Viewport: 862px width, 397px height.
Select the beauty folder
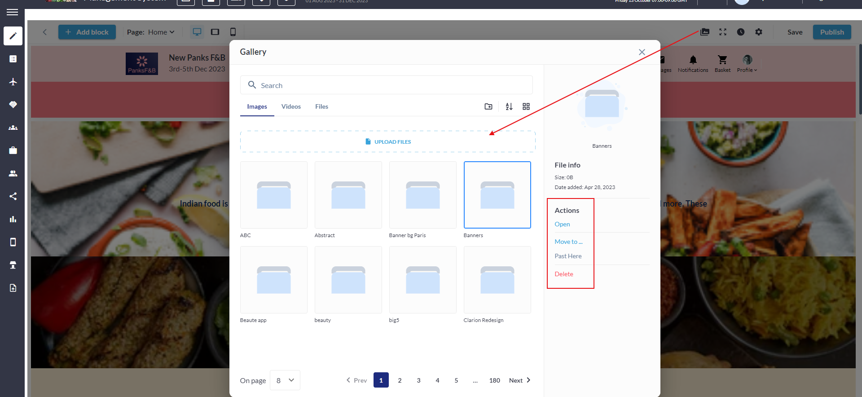348,280
